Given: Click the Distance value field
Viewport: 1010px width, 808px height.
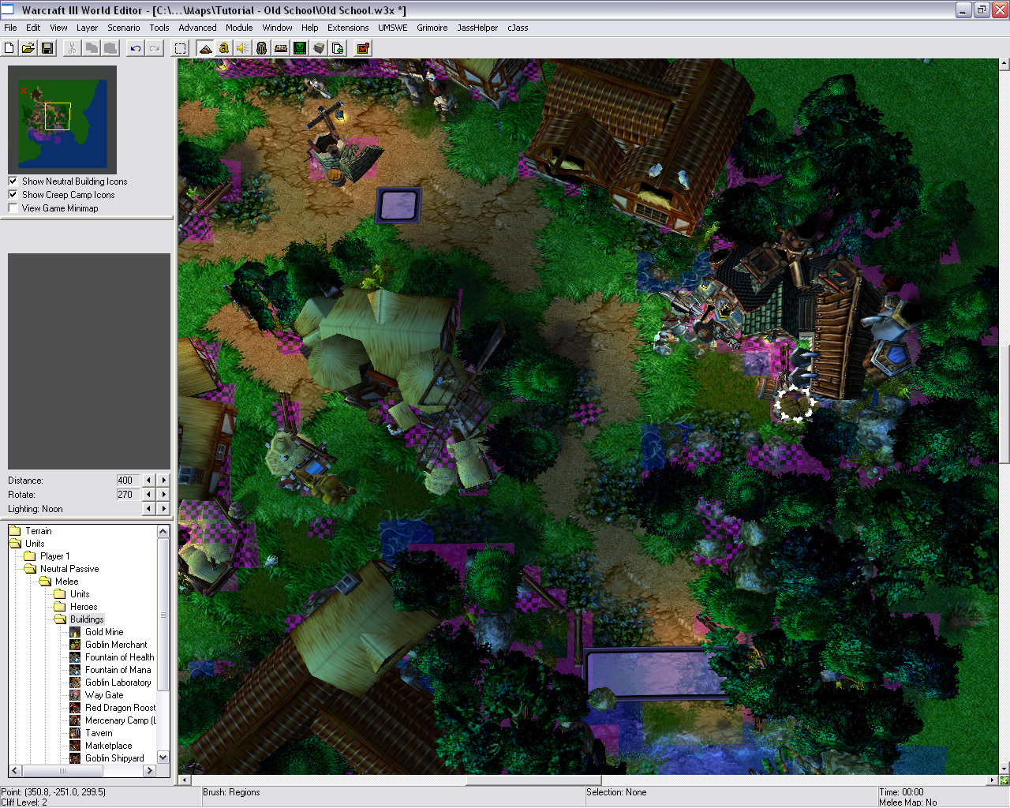Looking at the screenshot, I should click(x=128, y=480).
